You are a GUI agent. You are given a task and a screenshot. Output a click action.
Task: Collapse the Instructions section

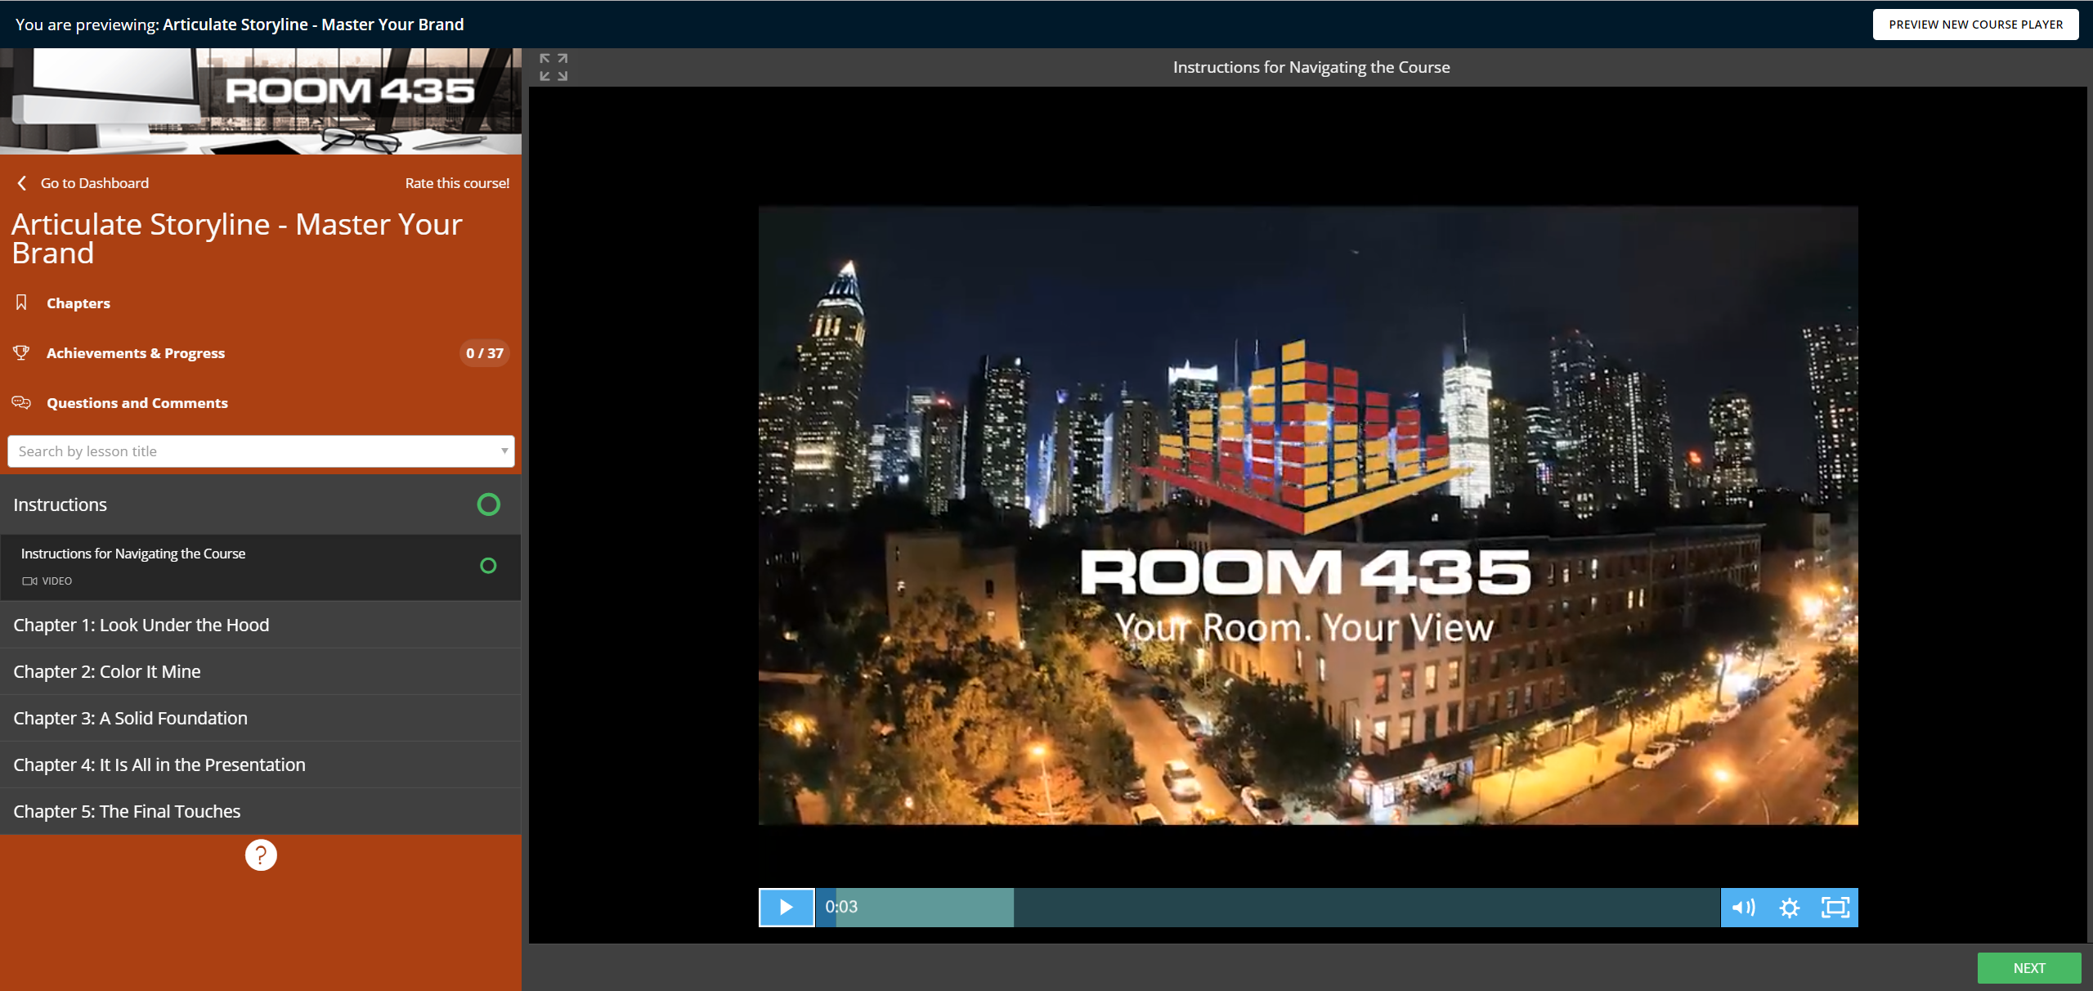[261, 504]
